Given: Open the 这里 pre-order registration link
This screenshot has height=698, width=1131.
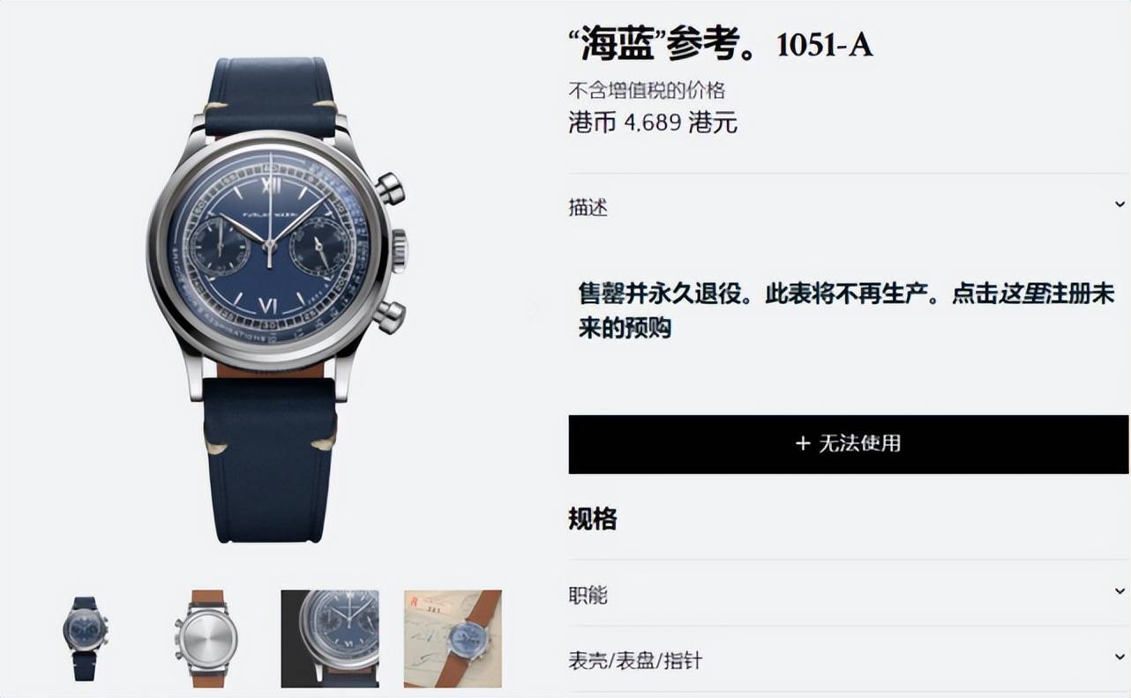Looking at the screenshot, I should click(x=1022, y=294).
